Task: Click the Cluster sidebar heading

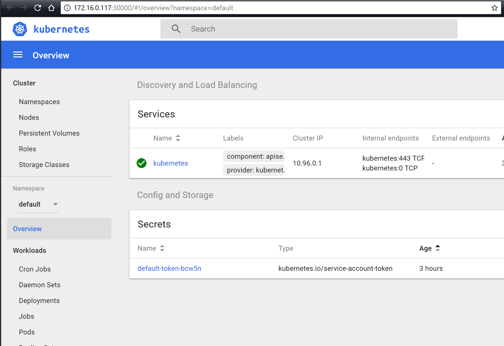Action: click(x=24, y=83)
